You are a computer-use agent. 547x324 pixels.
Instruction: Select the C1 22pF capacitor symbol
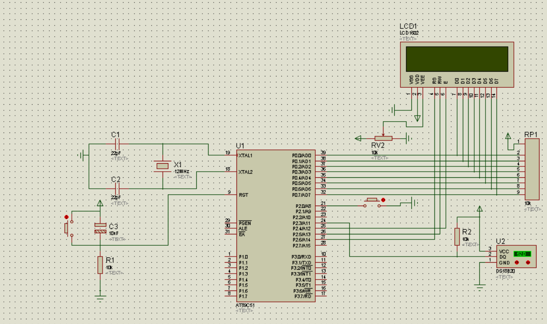117,144
